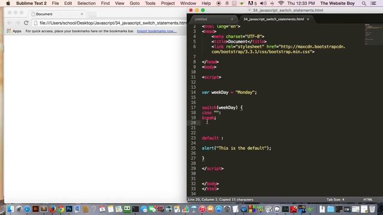Open Spotlight search magnifier

click(x=364, y=3)
